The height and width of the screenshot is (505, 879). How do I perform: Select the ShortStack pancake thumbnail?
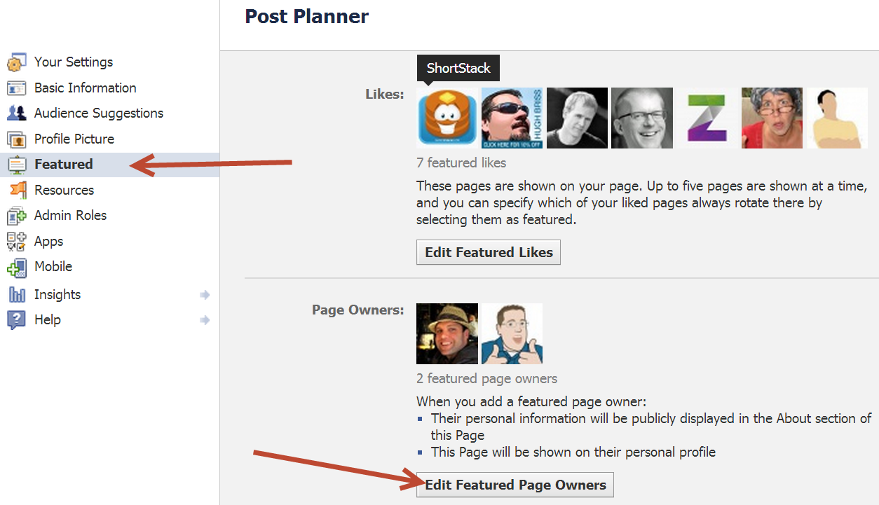(x=447, y=118)
